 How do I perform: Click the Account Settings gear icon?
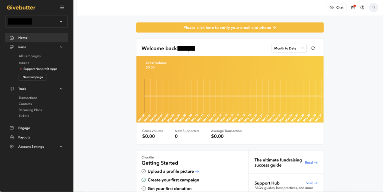[12, 147]
